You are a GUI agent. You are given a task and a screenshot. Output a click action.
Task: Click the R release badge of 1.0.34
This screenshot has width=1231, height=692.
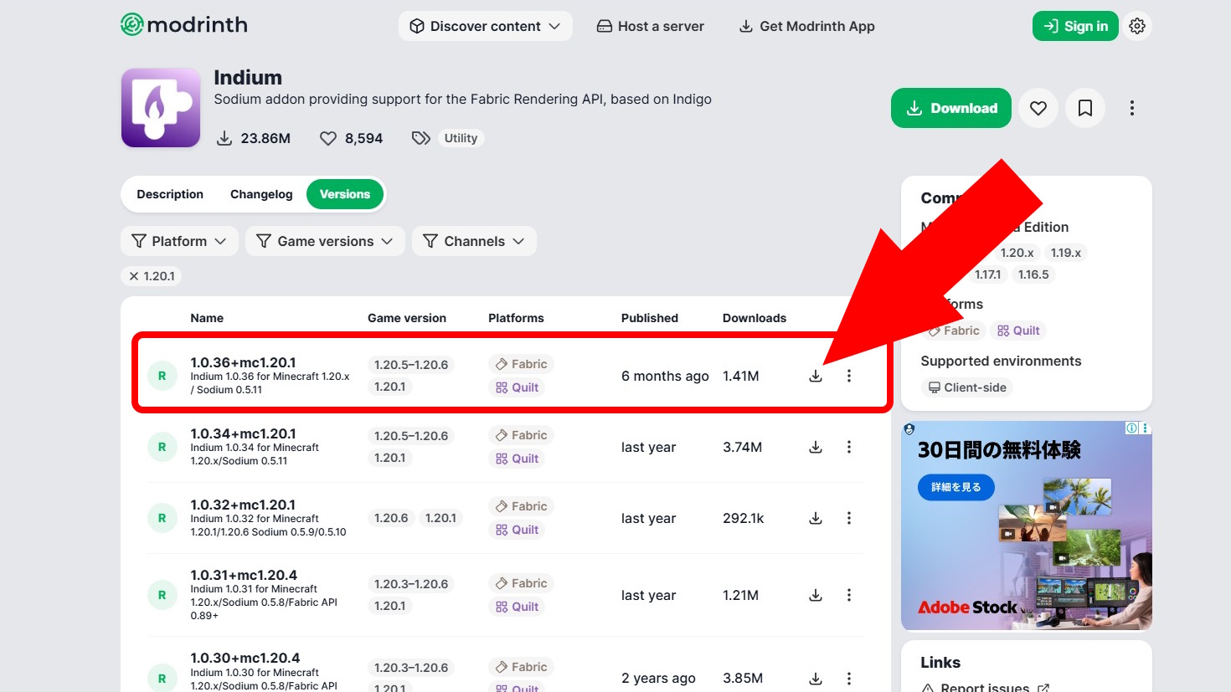162,447
